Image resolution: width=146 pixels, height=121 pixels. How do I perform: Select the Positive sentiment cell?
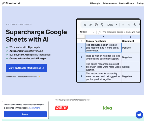(131, 48)
